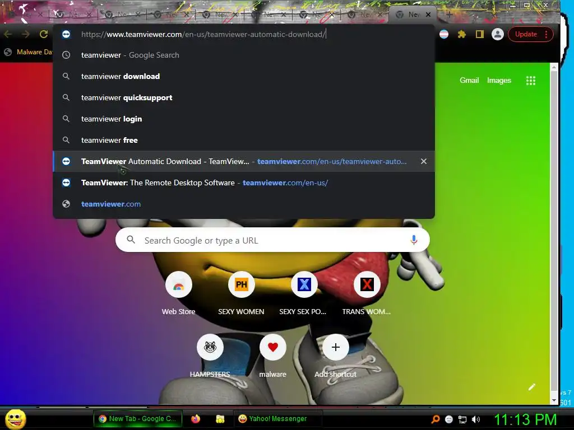The height and width of the screenshot is (430, 574).
Task: Open the side panel icon in toolbar
Action: click(x=480, y=34)
